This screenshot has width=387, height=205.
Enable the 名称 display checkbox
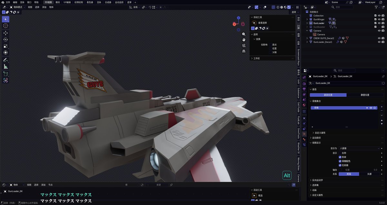click(340, 153)
